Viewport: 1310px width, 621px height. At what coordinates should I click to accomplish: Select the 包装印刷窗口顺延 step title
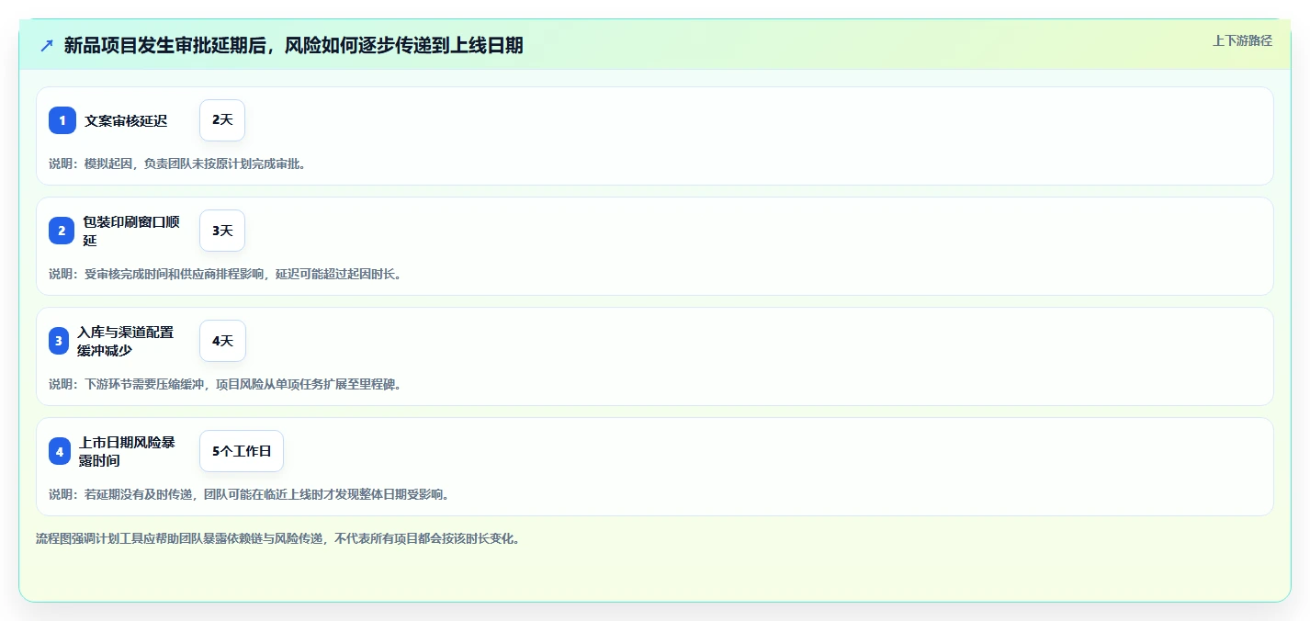(131, 231)
